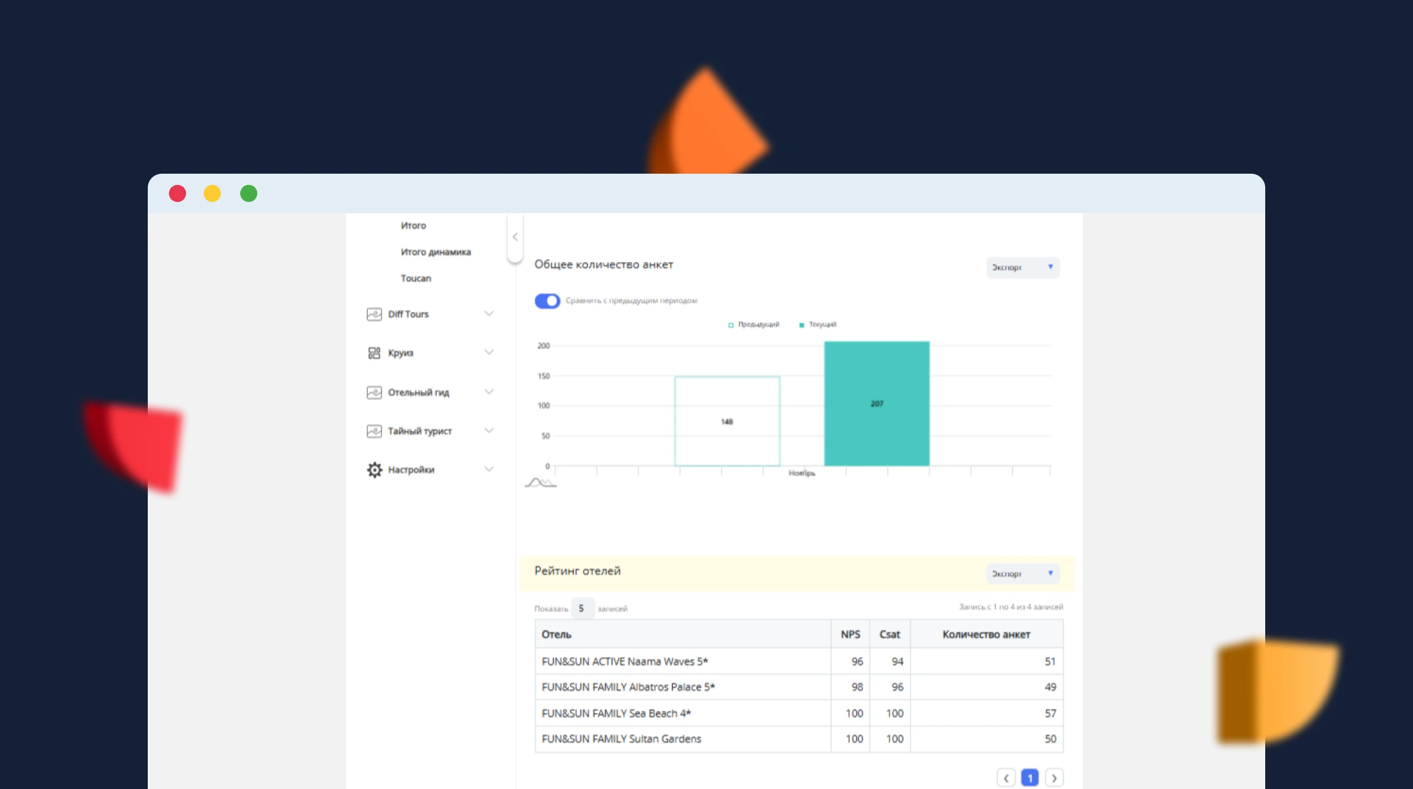
Task: Click the Тайный турист sidebar icon
Action: [x=374, y=431]
